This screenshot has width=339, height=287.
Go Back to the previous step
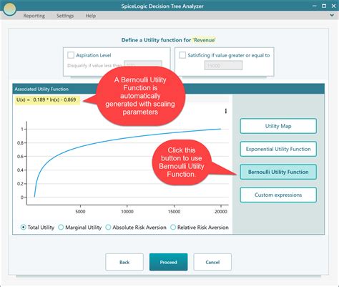124,262
